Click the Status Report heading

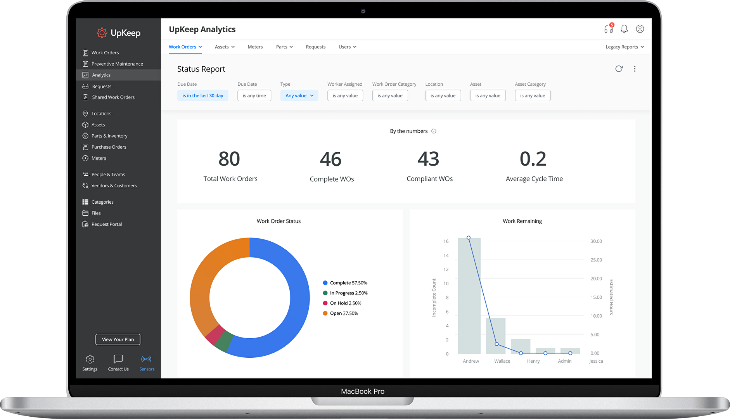click(201, 69)
